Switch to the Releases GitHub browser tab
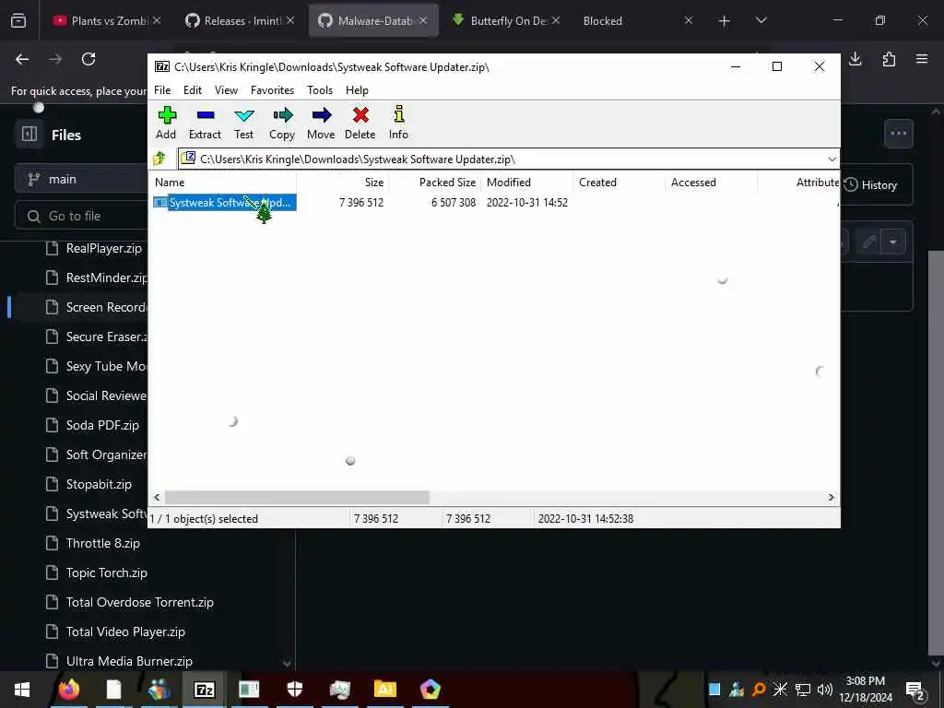Viewport: 944px width, 708px height. pyautogui.click(x=235, y=20)
